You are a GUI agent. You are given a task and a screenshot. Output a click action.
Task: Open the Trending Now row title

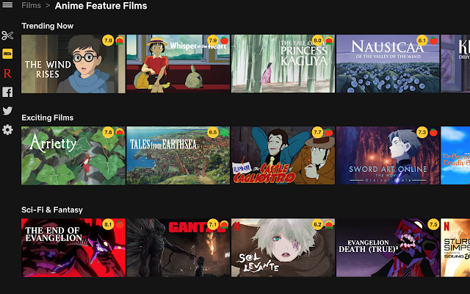[x=47, y=26]
